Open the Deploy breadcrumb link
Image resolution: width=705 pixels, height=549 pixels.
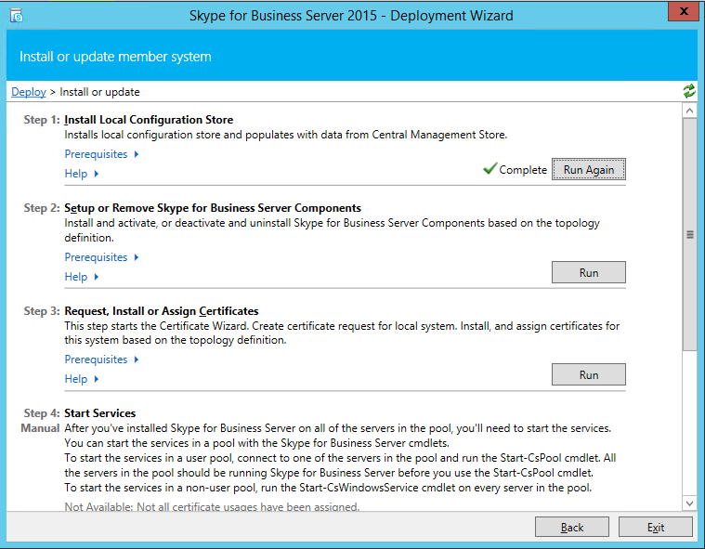click(28, 92)
